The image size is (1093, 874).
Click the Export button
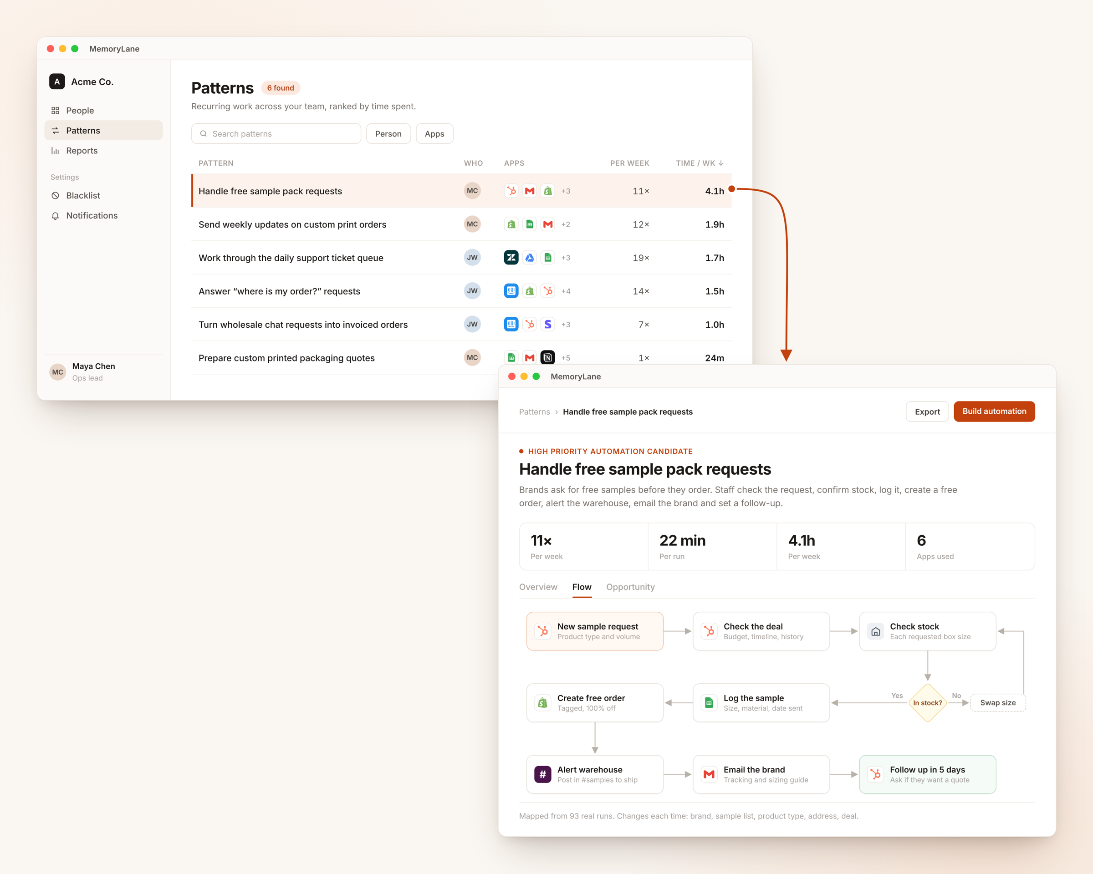tap(927, 412)
